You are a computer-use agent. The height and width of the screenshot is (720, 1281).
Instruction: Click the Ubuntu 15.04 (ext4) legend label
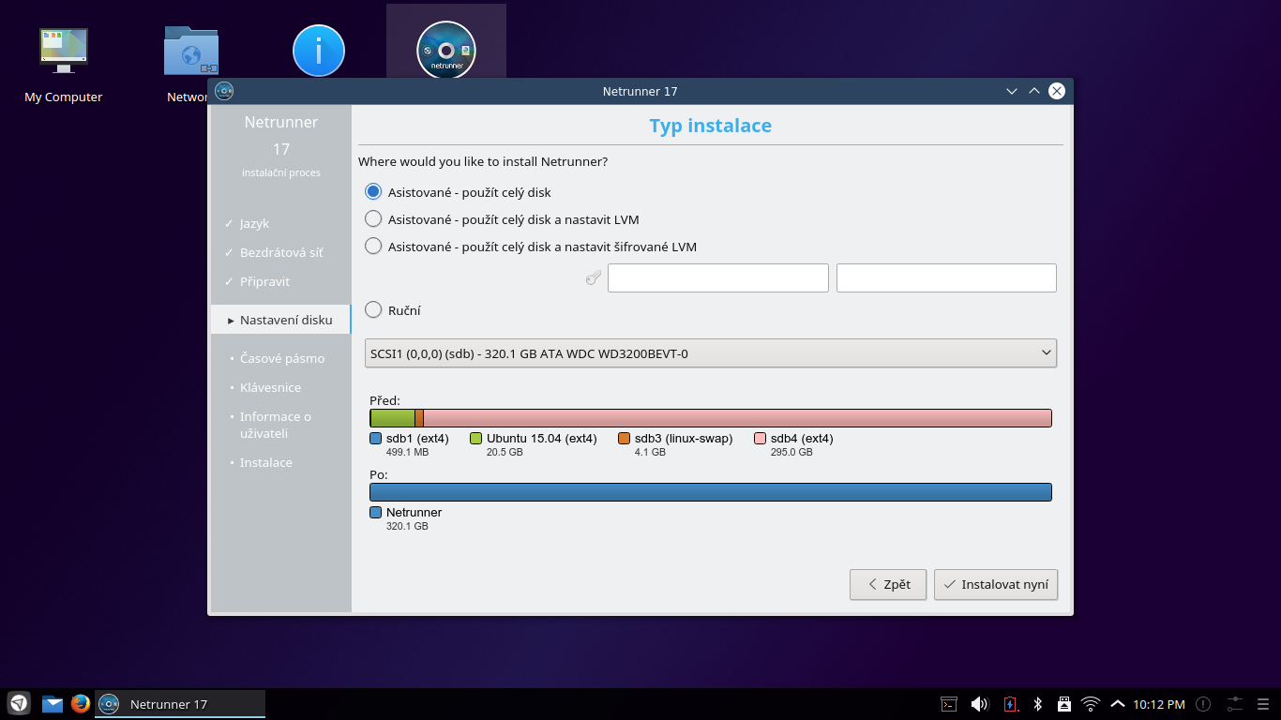pyautogui.click(x=541, y=439)
